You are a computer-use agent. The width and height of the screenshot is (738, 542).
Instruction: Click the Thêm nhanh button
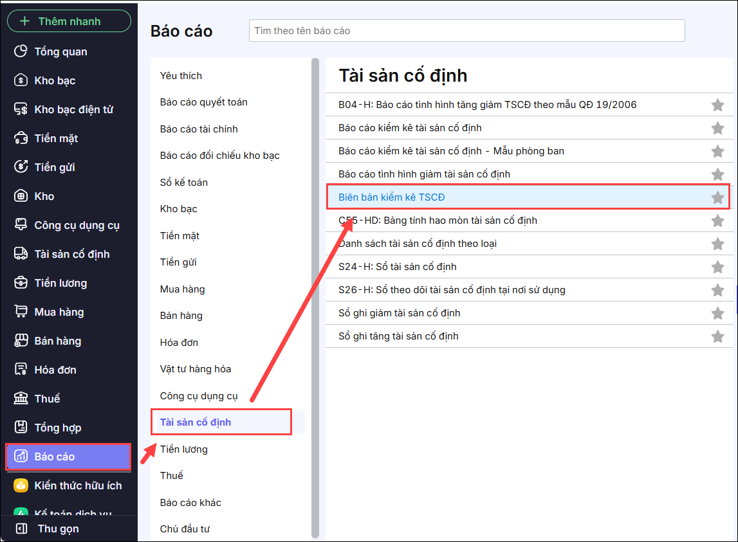coord(69,21)
